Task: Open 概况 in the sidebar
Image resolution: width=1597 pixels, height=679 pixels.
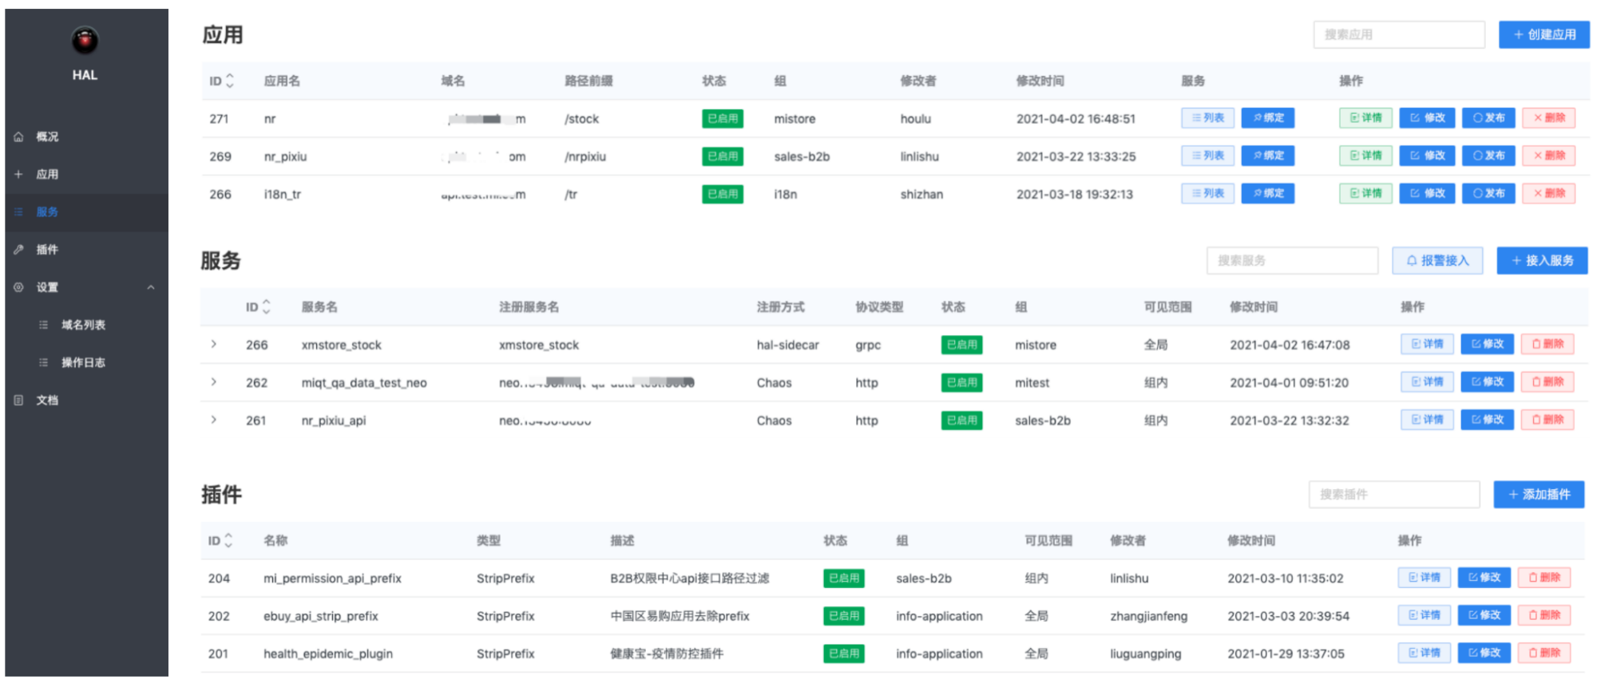Action: [47, 136]
